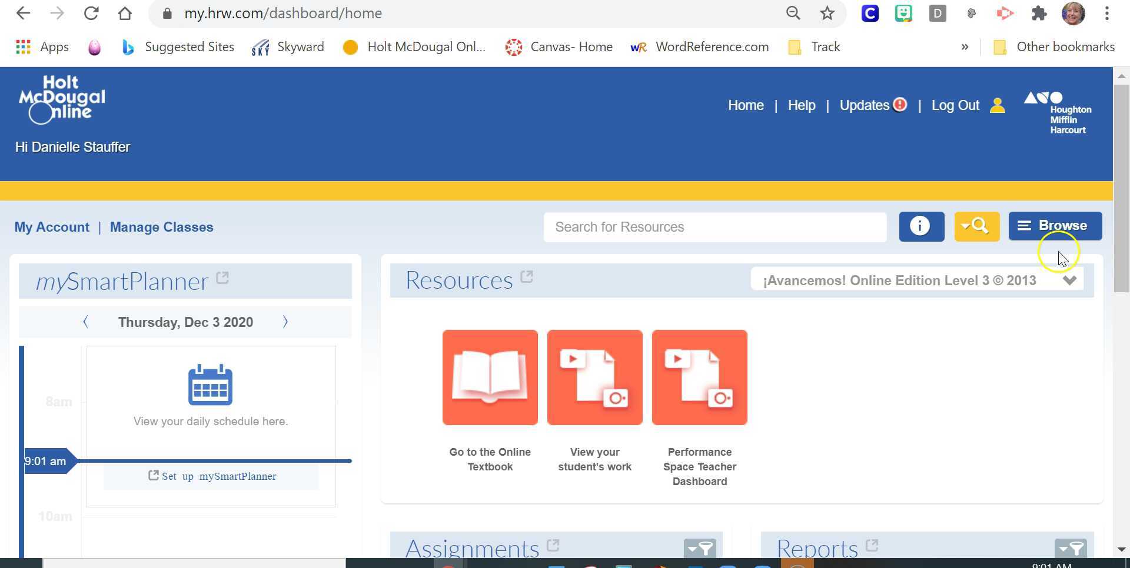This screenshot has width=1130, height=568.
Task: Click the blue information icon button
Action: point(921,226)
